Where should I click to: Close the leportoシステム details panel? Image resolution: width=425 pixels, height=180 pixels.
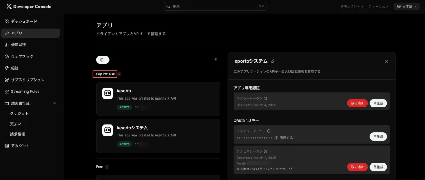tap(386, 61)
